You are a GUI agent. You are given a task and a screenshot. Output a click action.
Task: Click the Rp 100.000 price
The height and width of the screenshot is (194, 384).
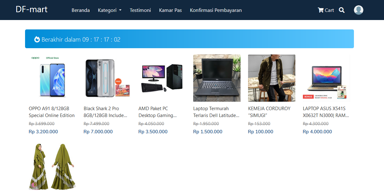261,132
